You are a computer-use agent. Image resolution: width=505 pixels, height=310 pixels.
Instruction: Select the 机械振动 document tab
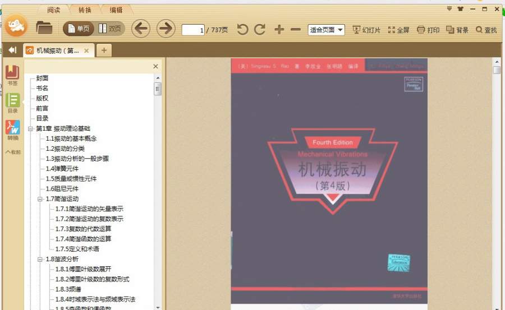tap(57, 50)
